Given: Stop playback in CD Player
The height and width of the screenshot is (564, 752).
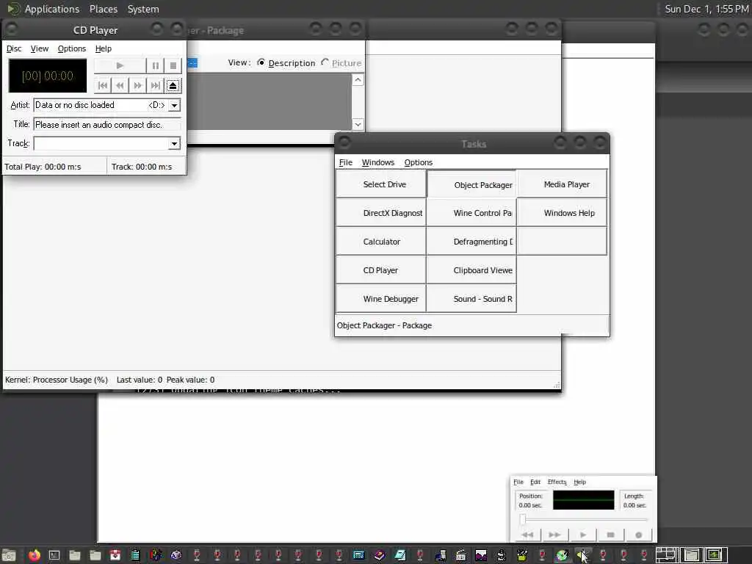Looking at the screenshot, I should click(173, 65).
